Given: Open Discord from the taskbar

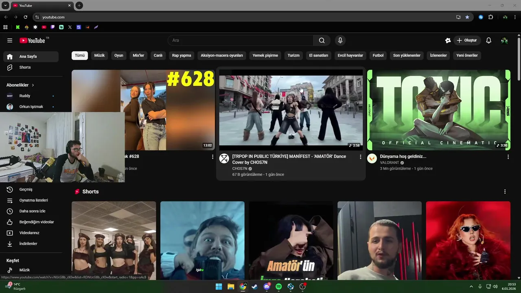Looking at the screenshot, I should [x=267, y=286].
